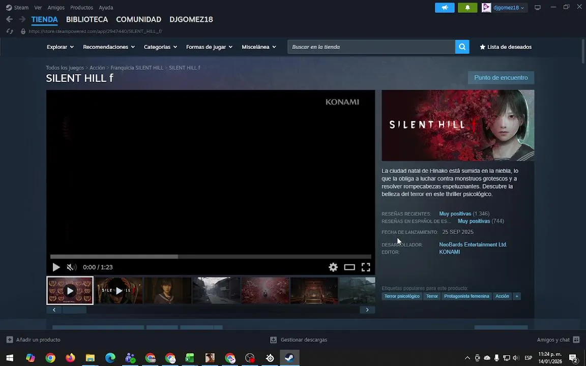
Task: Click the Buscar en la tienda field
Action: pos(371,47)
